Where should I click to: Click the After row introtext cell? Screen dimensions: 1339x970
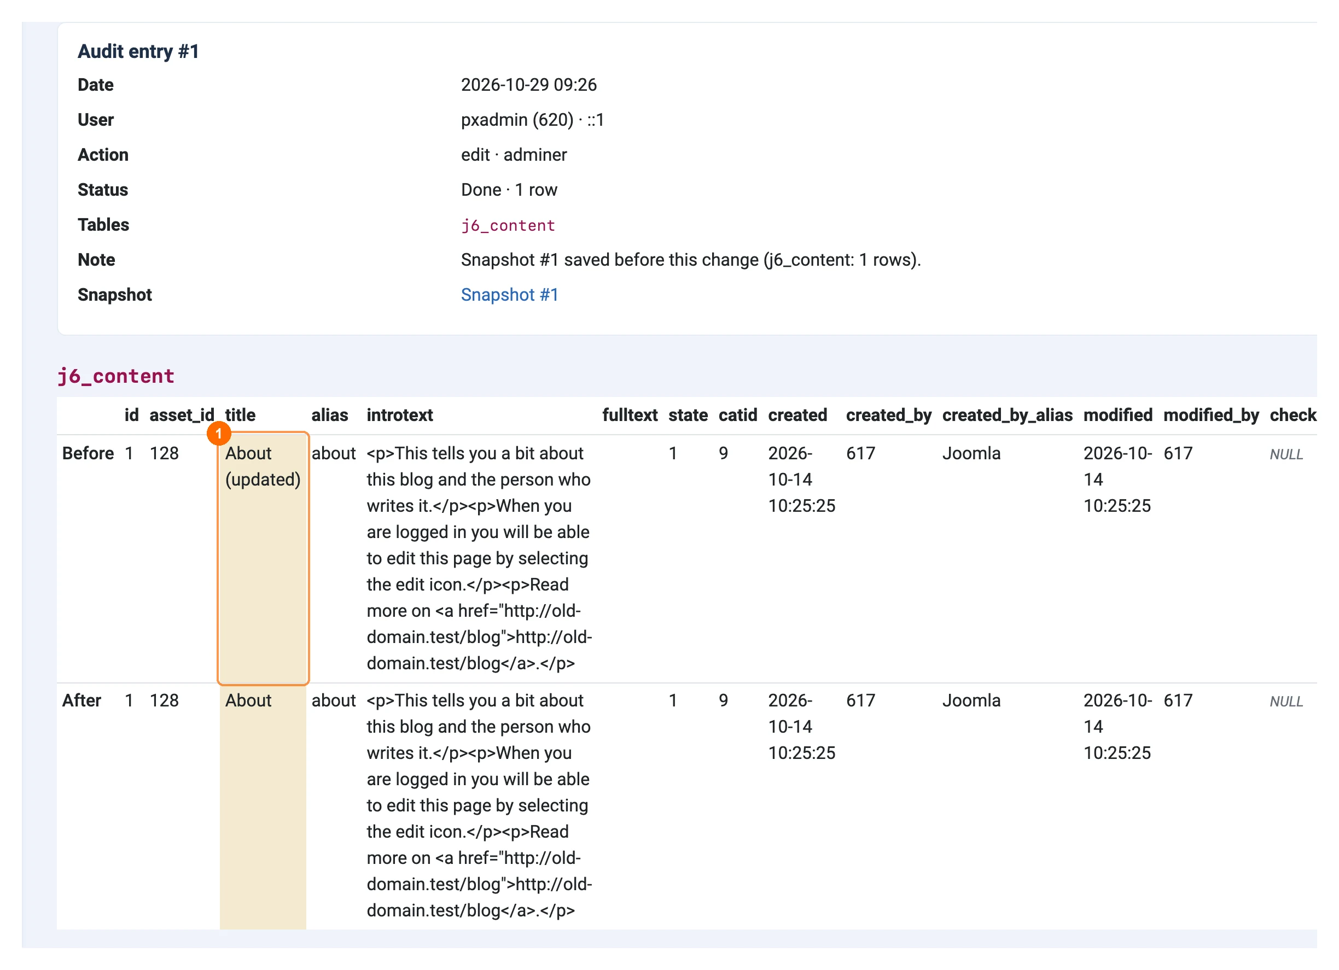tap(479, 805)
